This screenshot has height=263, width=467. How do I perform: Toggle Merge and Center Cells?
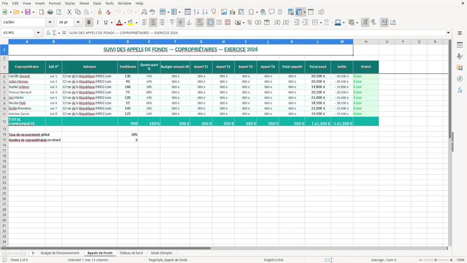click(x=211, y=23)
